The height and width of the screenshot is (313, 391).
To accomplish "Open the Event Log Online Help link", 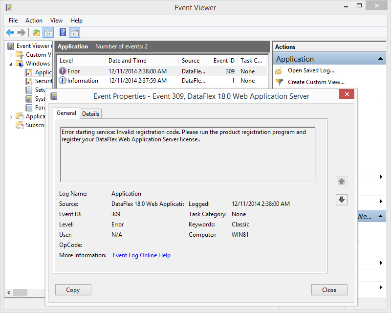I will tap(142, 255).
